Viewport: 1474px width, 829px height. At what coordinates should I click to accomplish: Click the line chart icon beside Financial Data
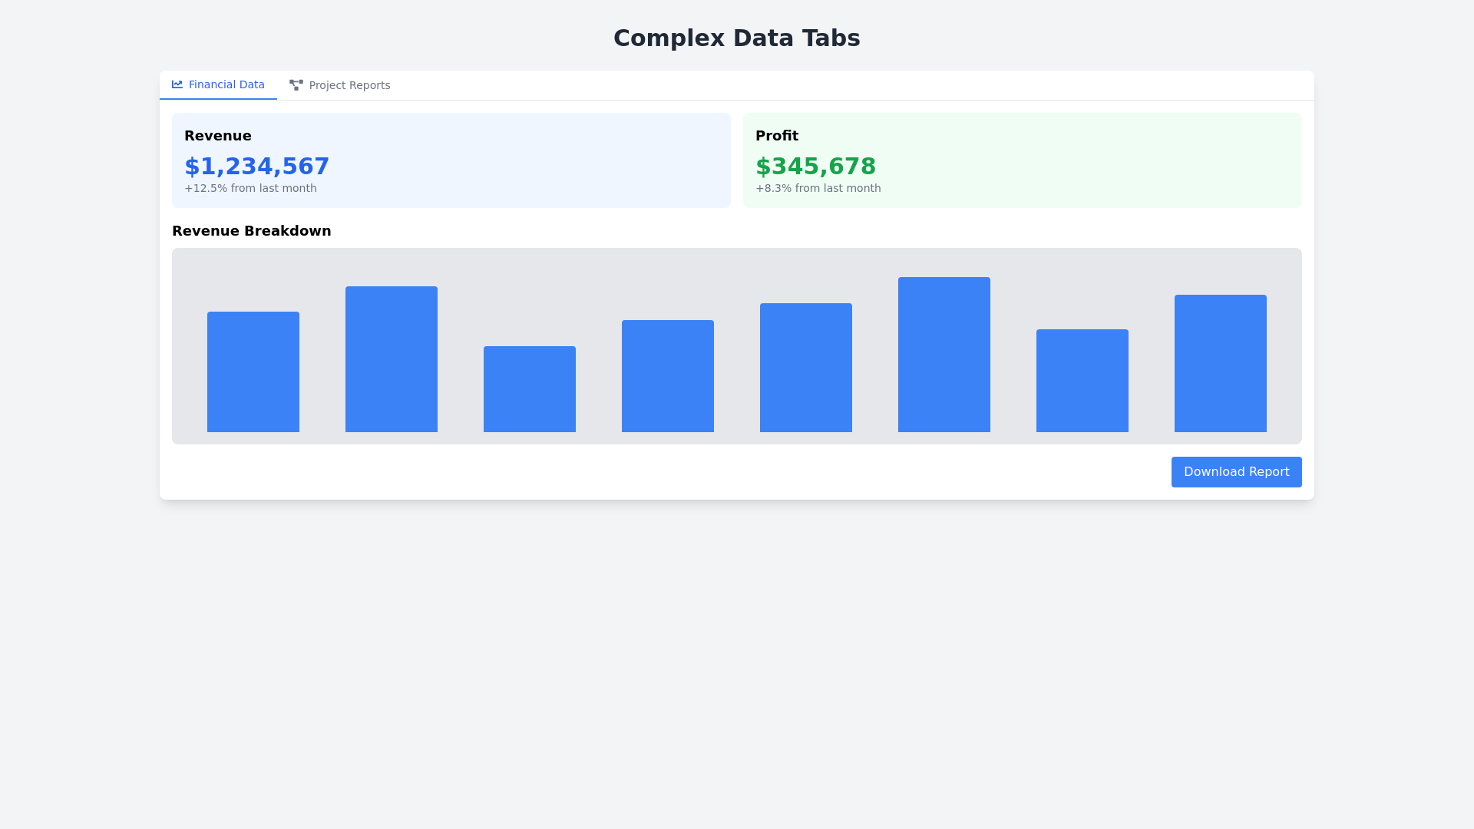pyautogui.click(x=177, y=84)
